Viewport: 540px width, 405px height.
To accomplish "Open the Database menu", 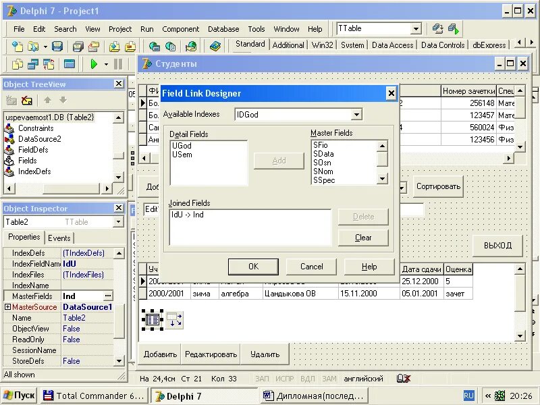I will pyautogui.click(x=223, y=29).
